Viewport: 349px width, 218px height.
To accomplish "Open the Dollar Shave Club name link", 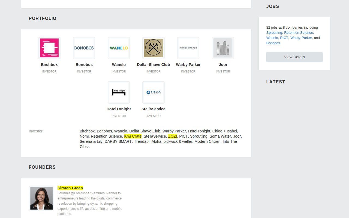I will tap(154, 65).
